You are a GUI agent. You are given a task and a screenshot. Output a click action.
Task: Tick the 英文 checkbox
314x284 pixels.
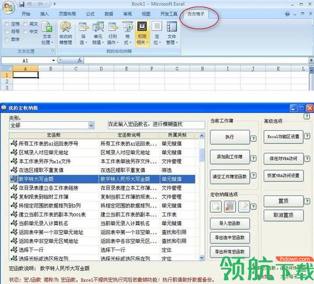25,24
